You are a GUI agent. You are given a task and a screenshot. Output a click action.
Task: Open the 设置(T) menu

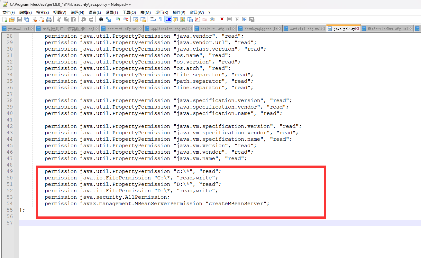click(x=112, y=12)
